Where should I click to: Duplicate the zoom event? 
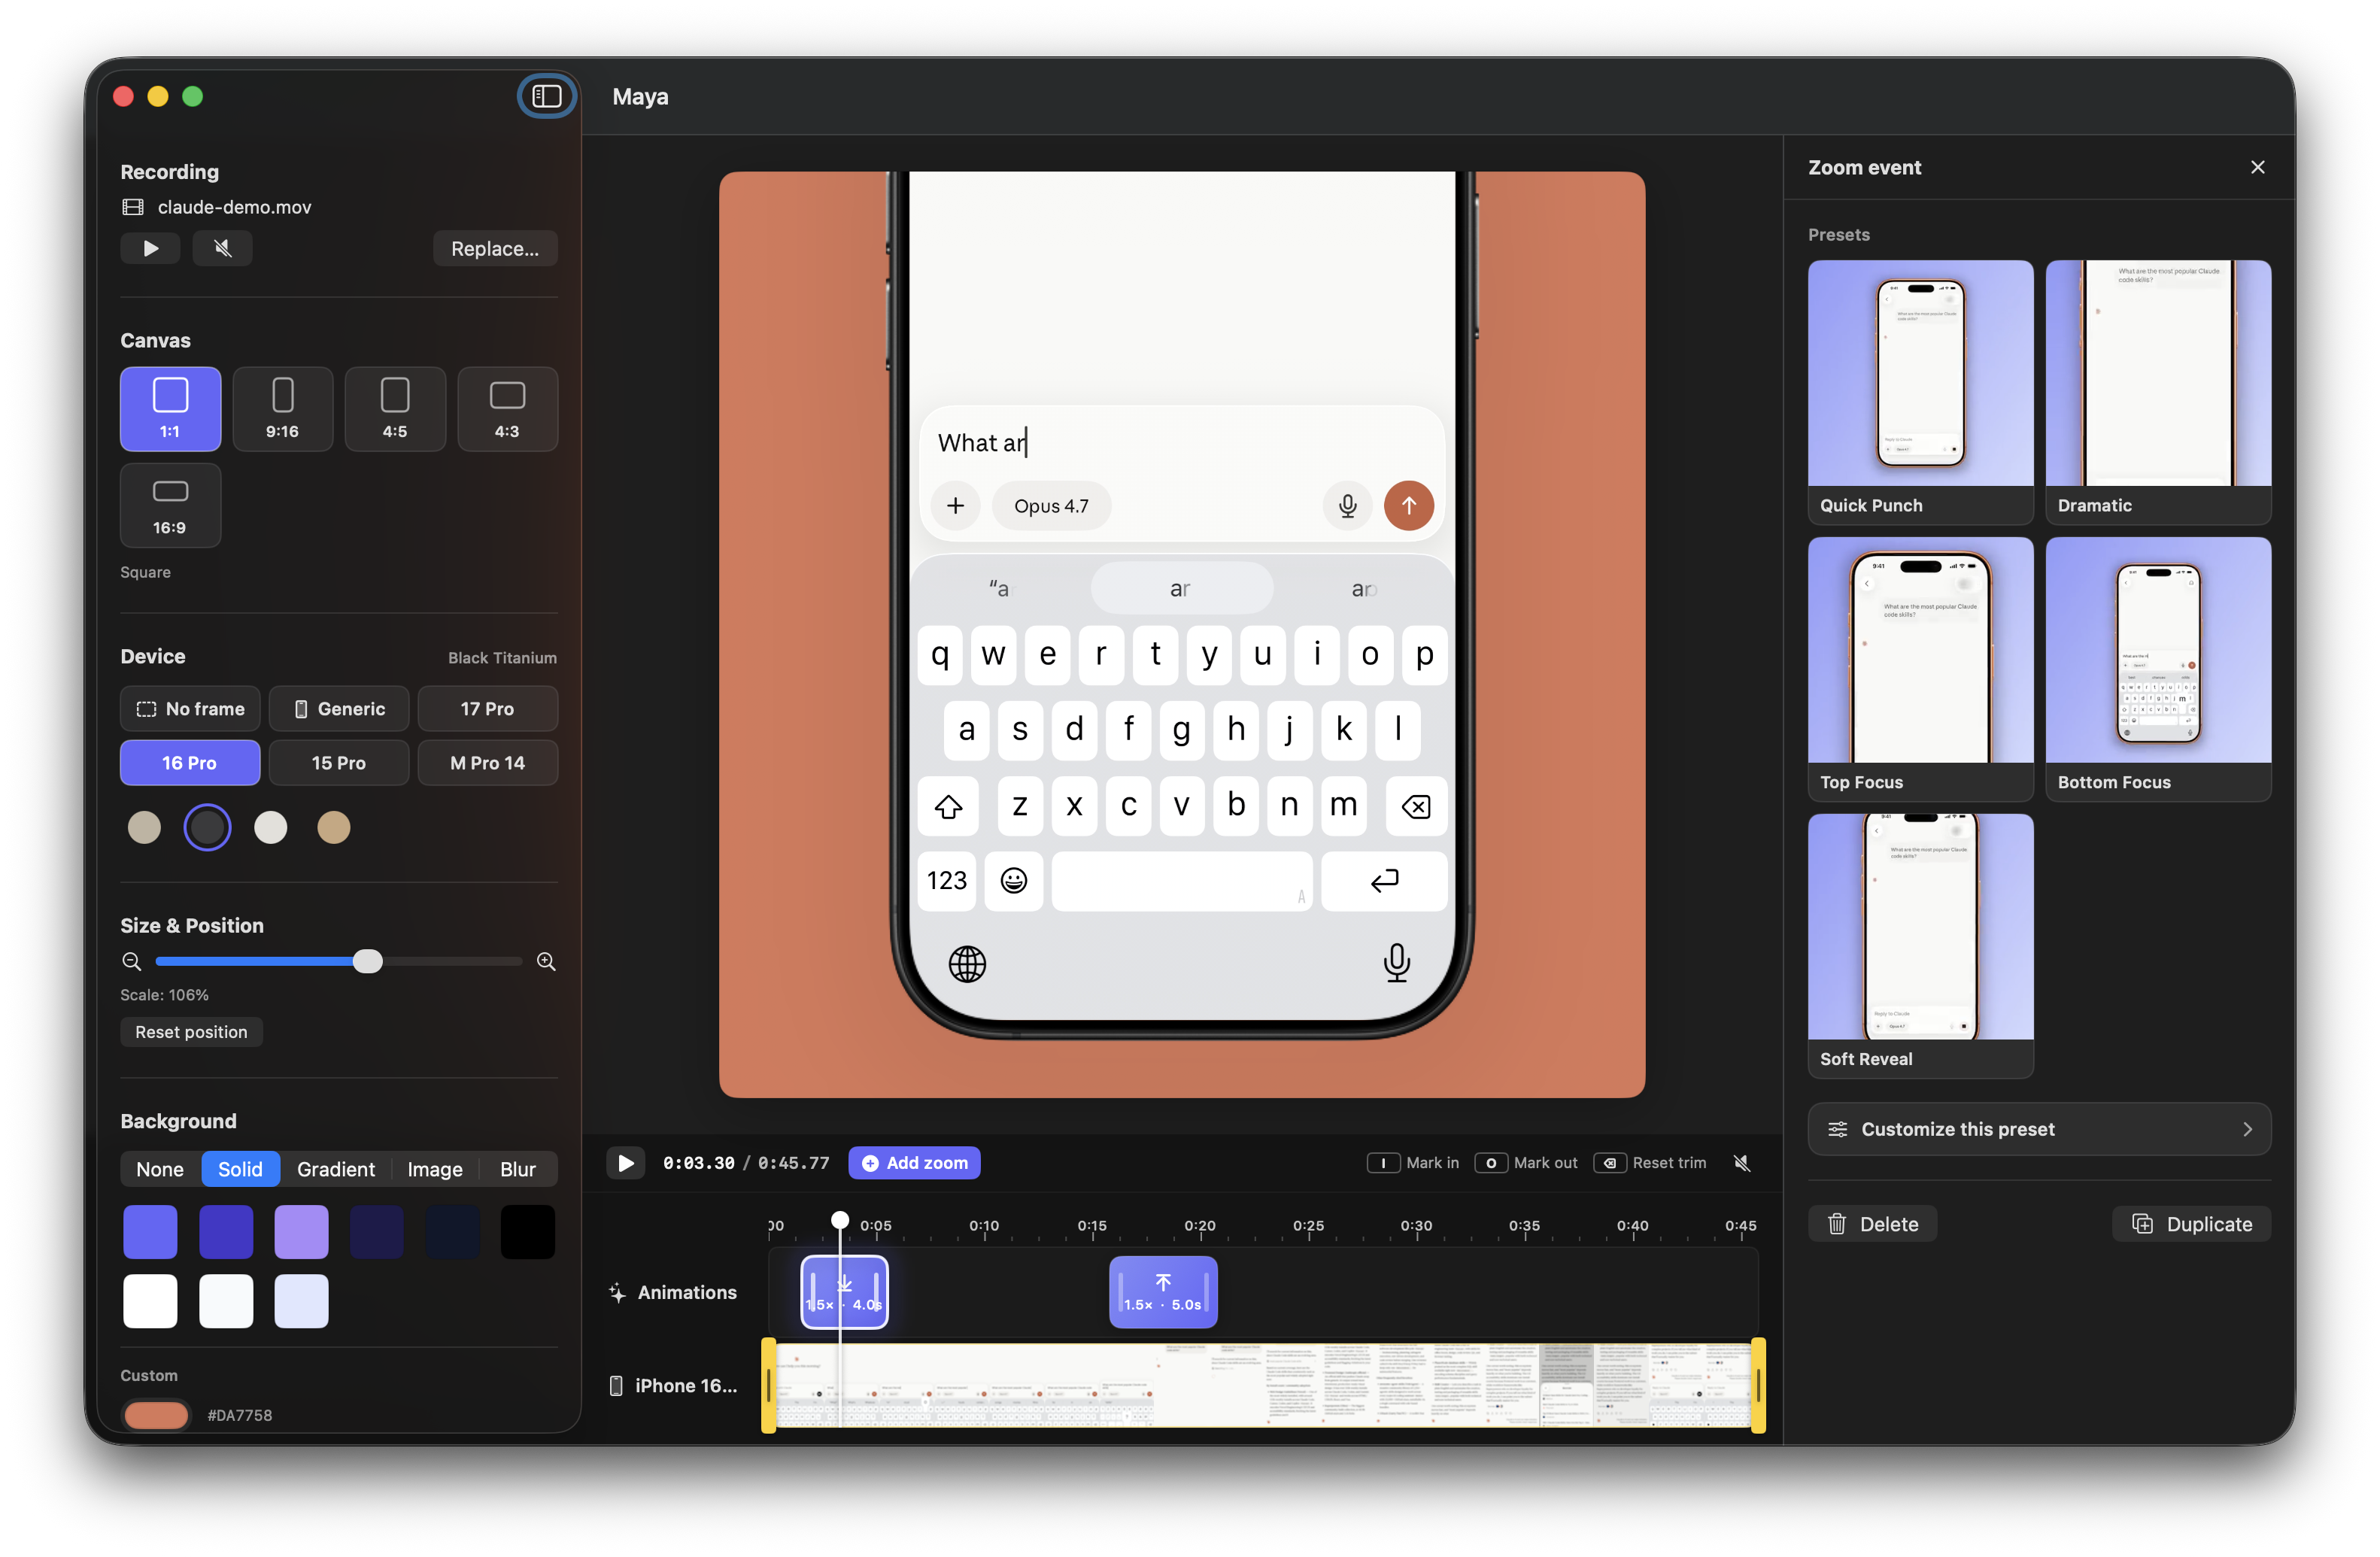[2191, 1223]
